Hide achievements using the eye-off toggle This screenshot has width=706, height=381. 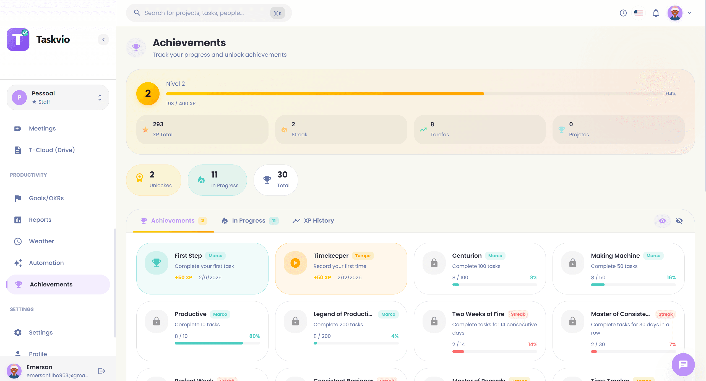(x=679, y=221)
